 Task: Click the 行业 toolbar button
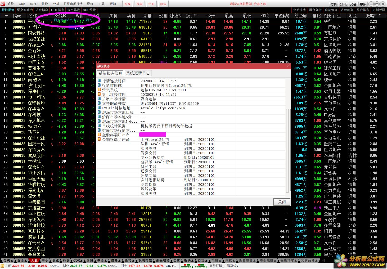(151, 4)
